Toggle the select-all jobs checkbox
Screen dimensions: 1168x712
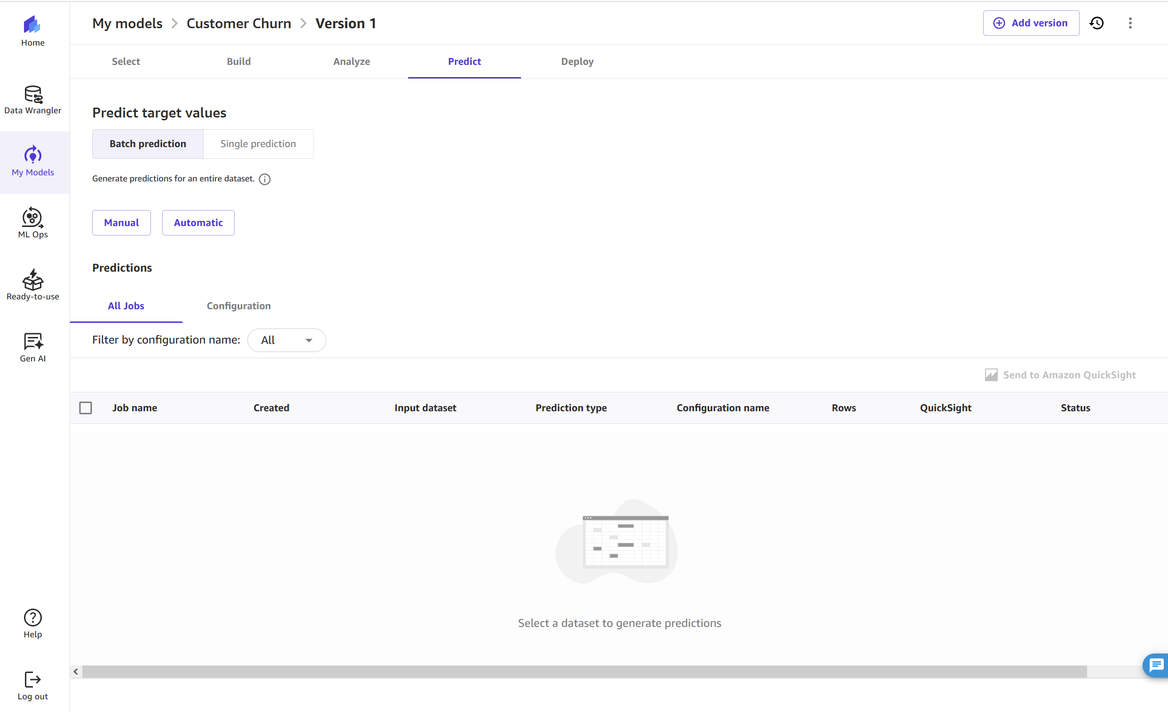coord(86,408)
